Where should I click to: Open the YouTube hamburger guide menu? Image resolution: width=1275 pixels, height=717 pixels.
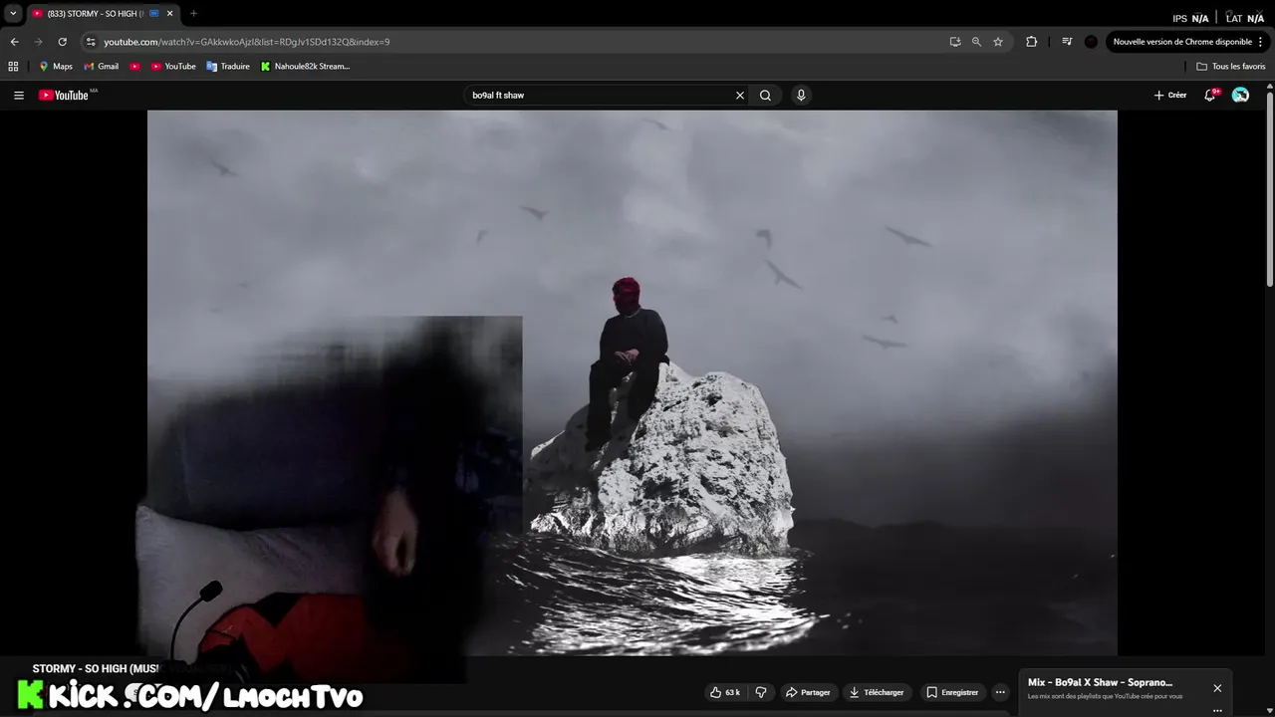(19, 96)
